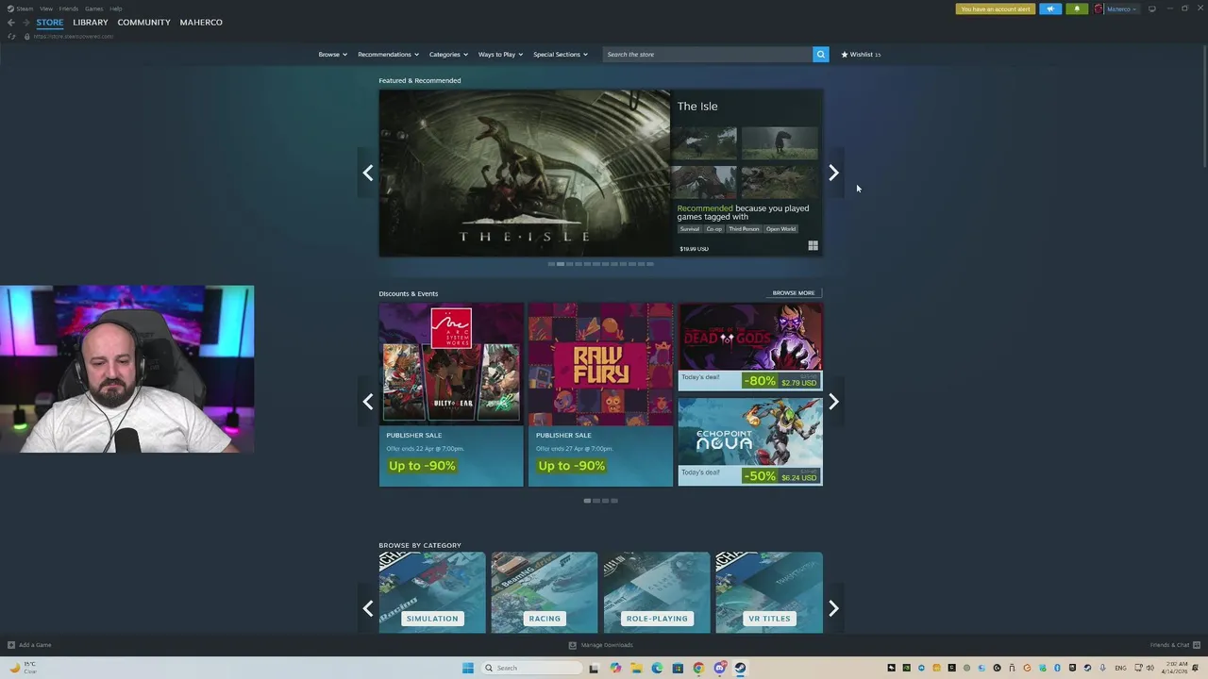Open The Isle featured game image

pos(525,173)
